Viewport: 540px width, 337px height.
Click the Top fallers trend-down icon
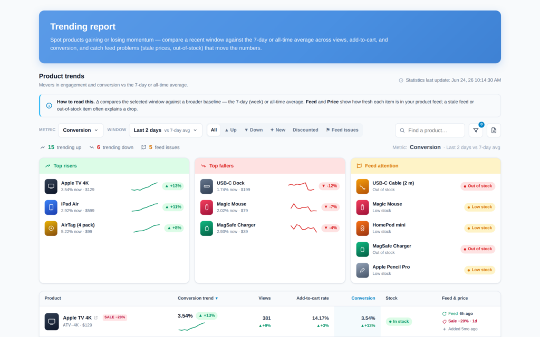pyautogui.click(x=203, y=166)
